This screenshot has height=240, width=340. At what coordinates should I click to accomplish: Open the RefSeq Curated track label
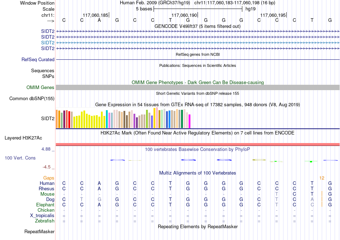pyautogui.click(x=38, y=60)
